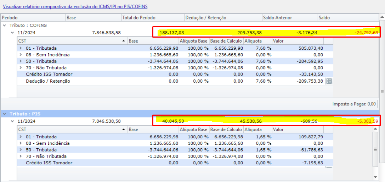Sort by Total do Período column header
The image size is (385, 182).
tap(153, 18)
